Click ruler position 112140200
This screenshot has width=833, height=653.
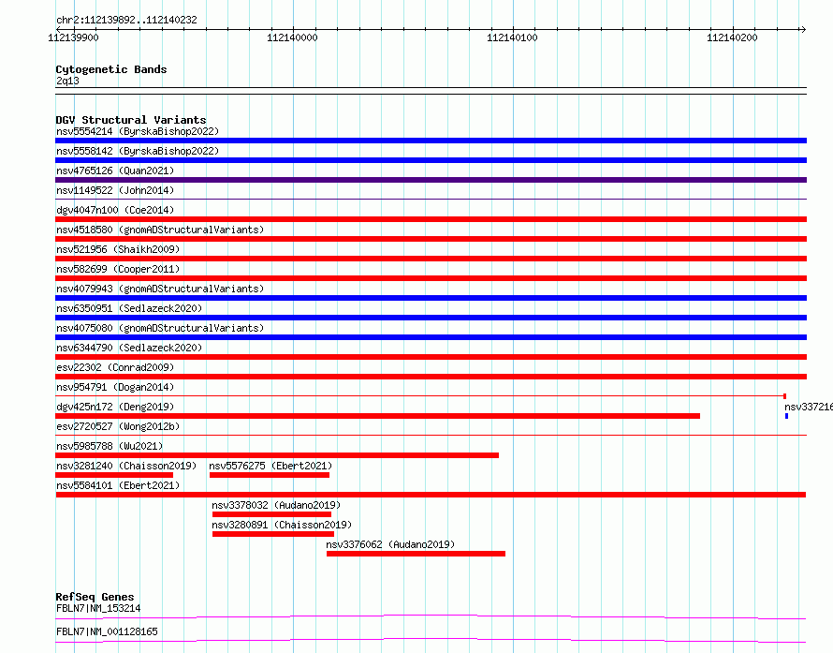coord(732,37)
